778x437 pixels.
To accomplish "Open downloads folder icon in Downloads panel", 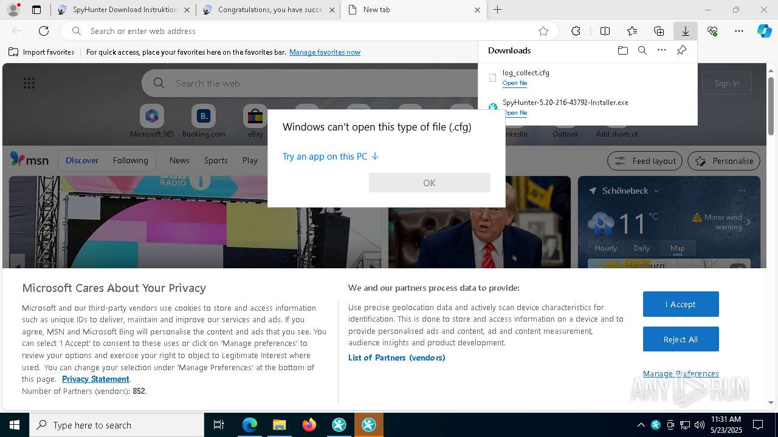I will [x=622, y=50].
